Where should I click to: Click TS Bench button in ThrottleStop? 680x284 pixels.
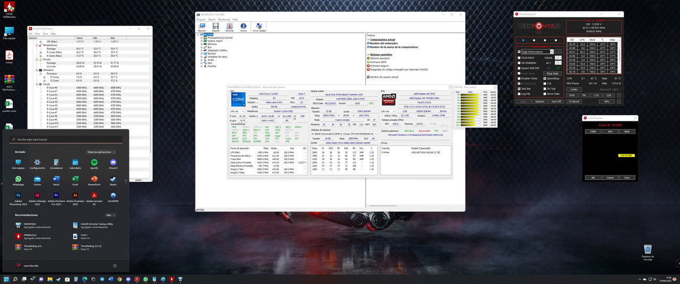(574, 101)
